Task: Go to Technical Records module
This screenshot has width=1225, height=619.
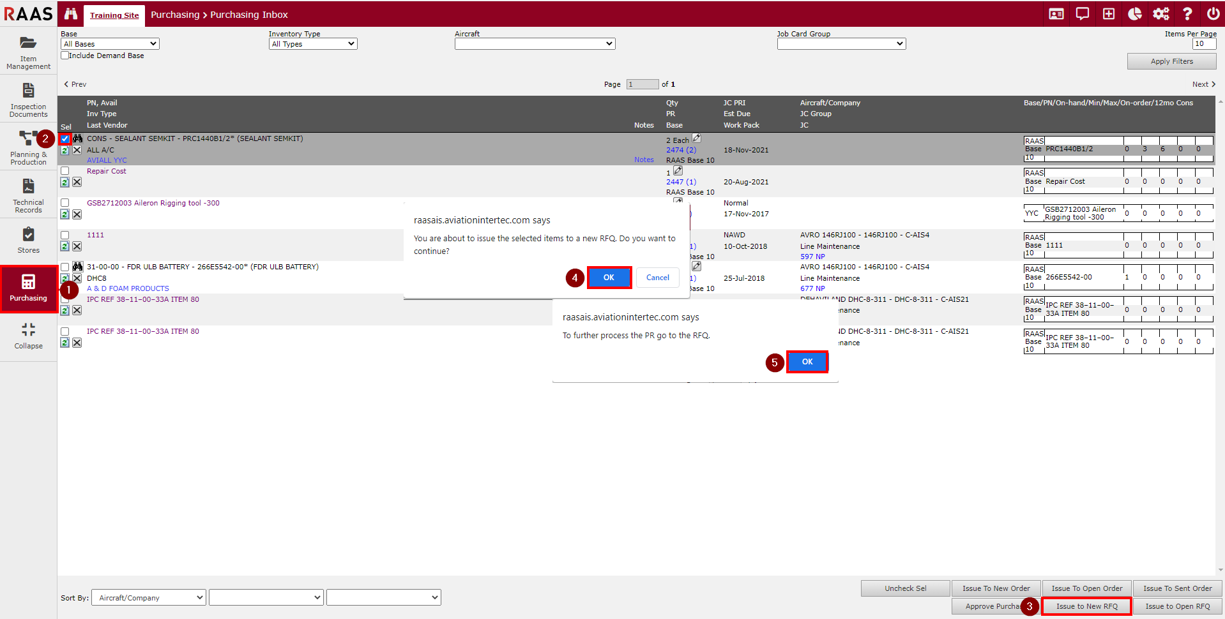Action: click(x=28, y=195)
